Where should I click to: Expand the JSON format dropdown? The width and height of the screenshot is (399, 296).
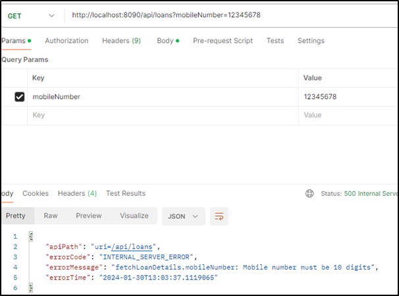[184, 216]
